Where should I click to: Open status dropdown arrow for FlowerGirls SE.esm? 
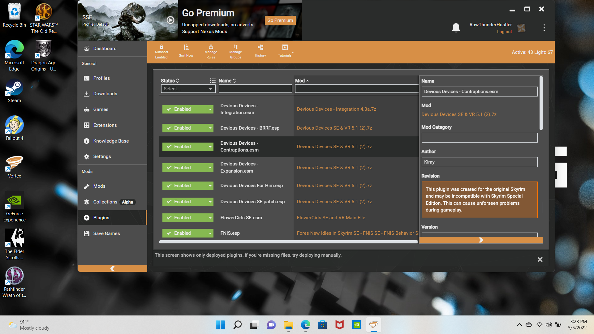210,218
